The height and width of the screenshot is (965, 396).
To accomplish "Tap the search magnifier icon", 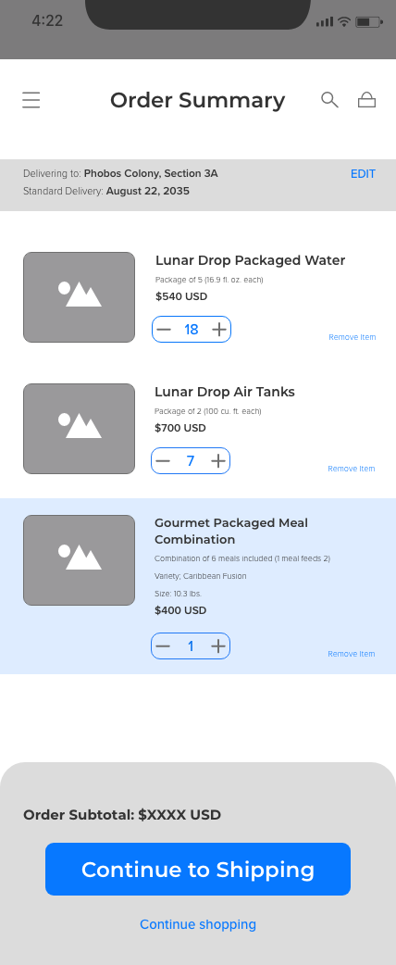I will pos(329,100).
